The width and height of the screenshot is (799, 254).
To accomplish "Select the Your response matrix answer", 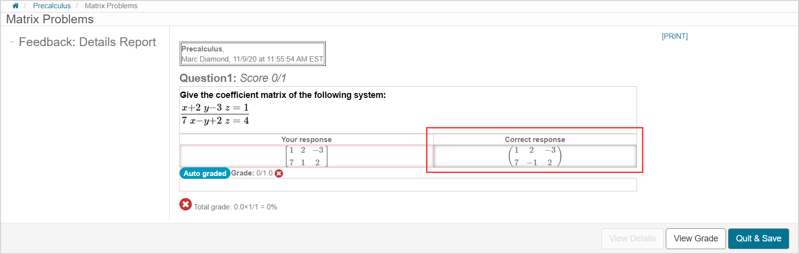I will (306, 156).
